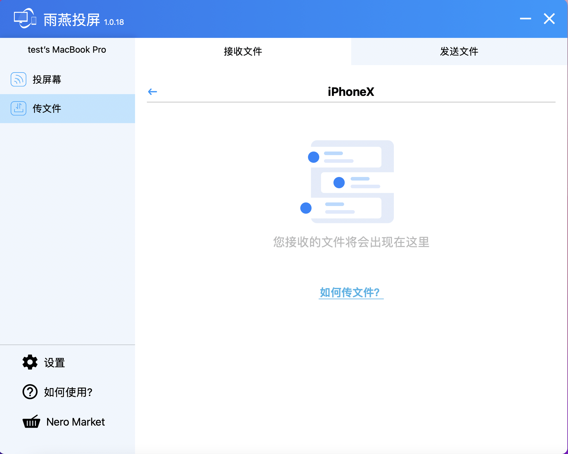Click the iPhoneX device title
The height and width of the screenshot is (454, 568).
pos(351,92)
